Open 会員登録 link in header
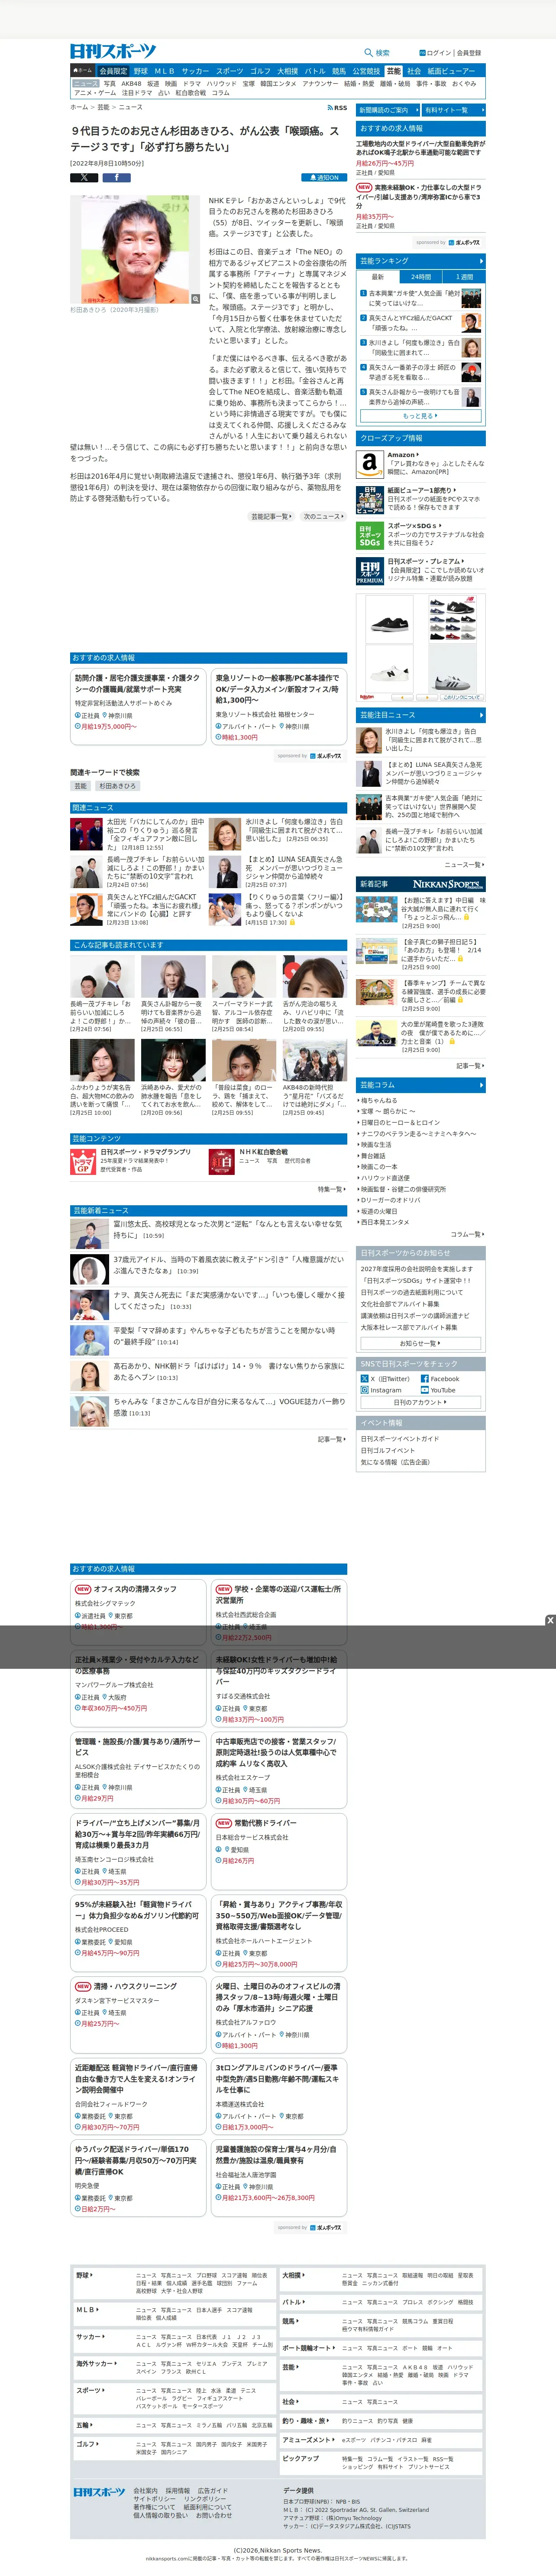 (469, 53)
